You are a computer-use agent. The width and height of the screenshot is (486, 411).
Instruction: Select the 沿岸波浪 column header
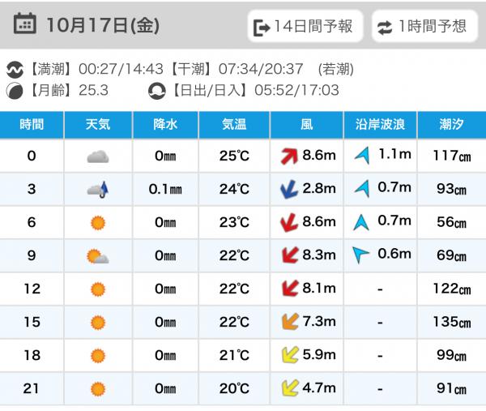pyautogui.click(x=381, y=125)
